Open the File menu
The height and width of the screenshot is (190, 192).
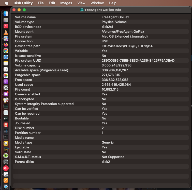click(x=41, y=3)
